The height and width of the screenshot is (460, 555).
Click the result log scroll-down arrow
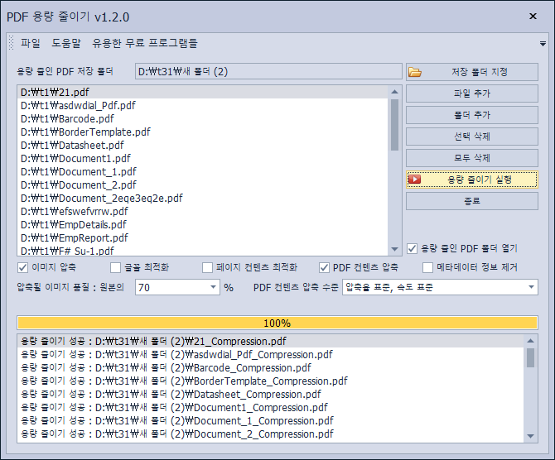click(x=530, y=436)
